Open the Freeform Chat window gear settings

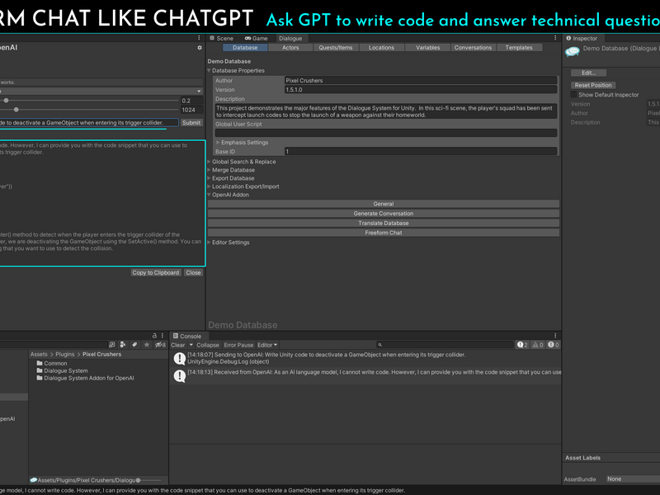200,48
